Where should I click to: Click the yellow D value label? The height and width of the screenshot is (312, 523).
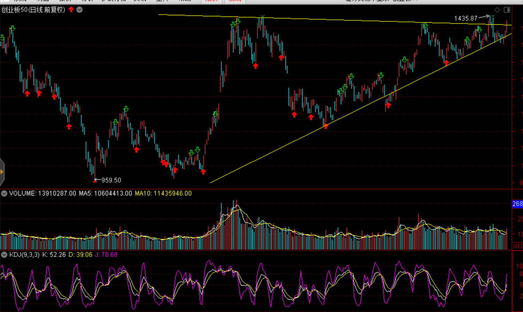(x=80, y=255)
